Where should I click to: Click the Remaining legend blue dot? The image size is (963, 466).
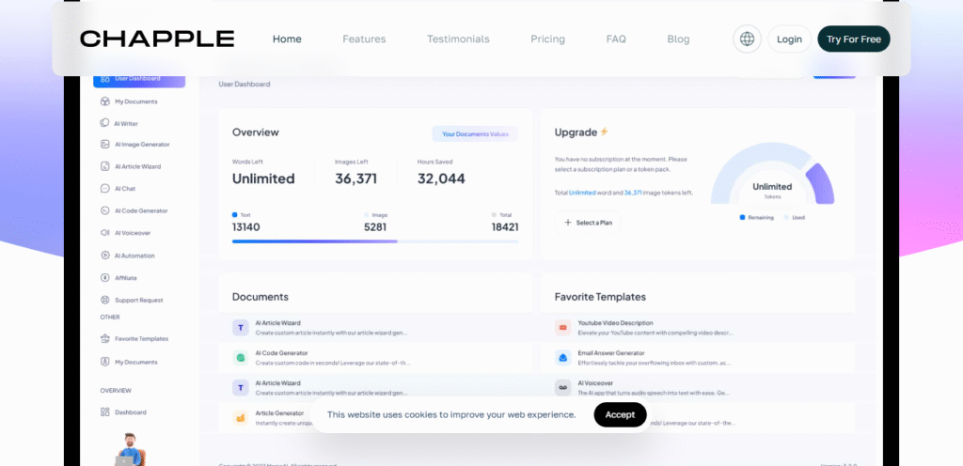point(742,218)
